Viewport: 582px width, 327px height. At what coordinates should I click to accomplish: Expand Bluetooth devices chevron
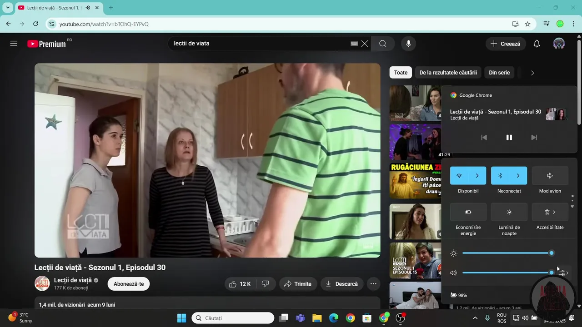coord(518,176)
